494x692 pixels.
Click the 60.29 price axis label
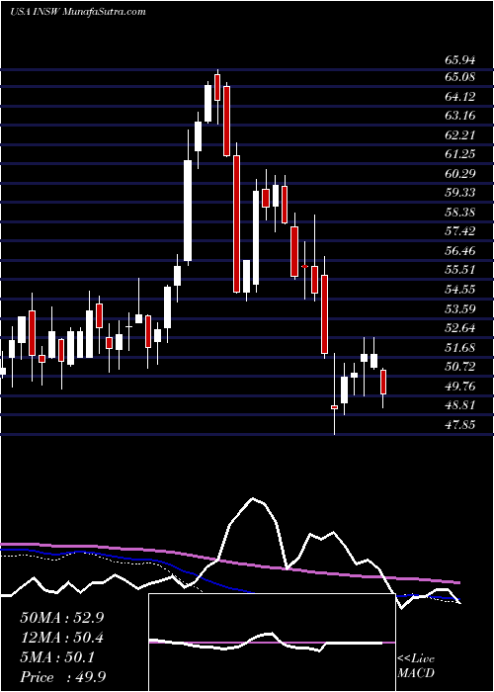pos(459,173)
